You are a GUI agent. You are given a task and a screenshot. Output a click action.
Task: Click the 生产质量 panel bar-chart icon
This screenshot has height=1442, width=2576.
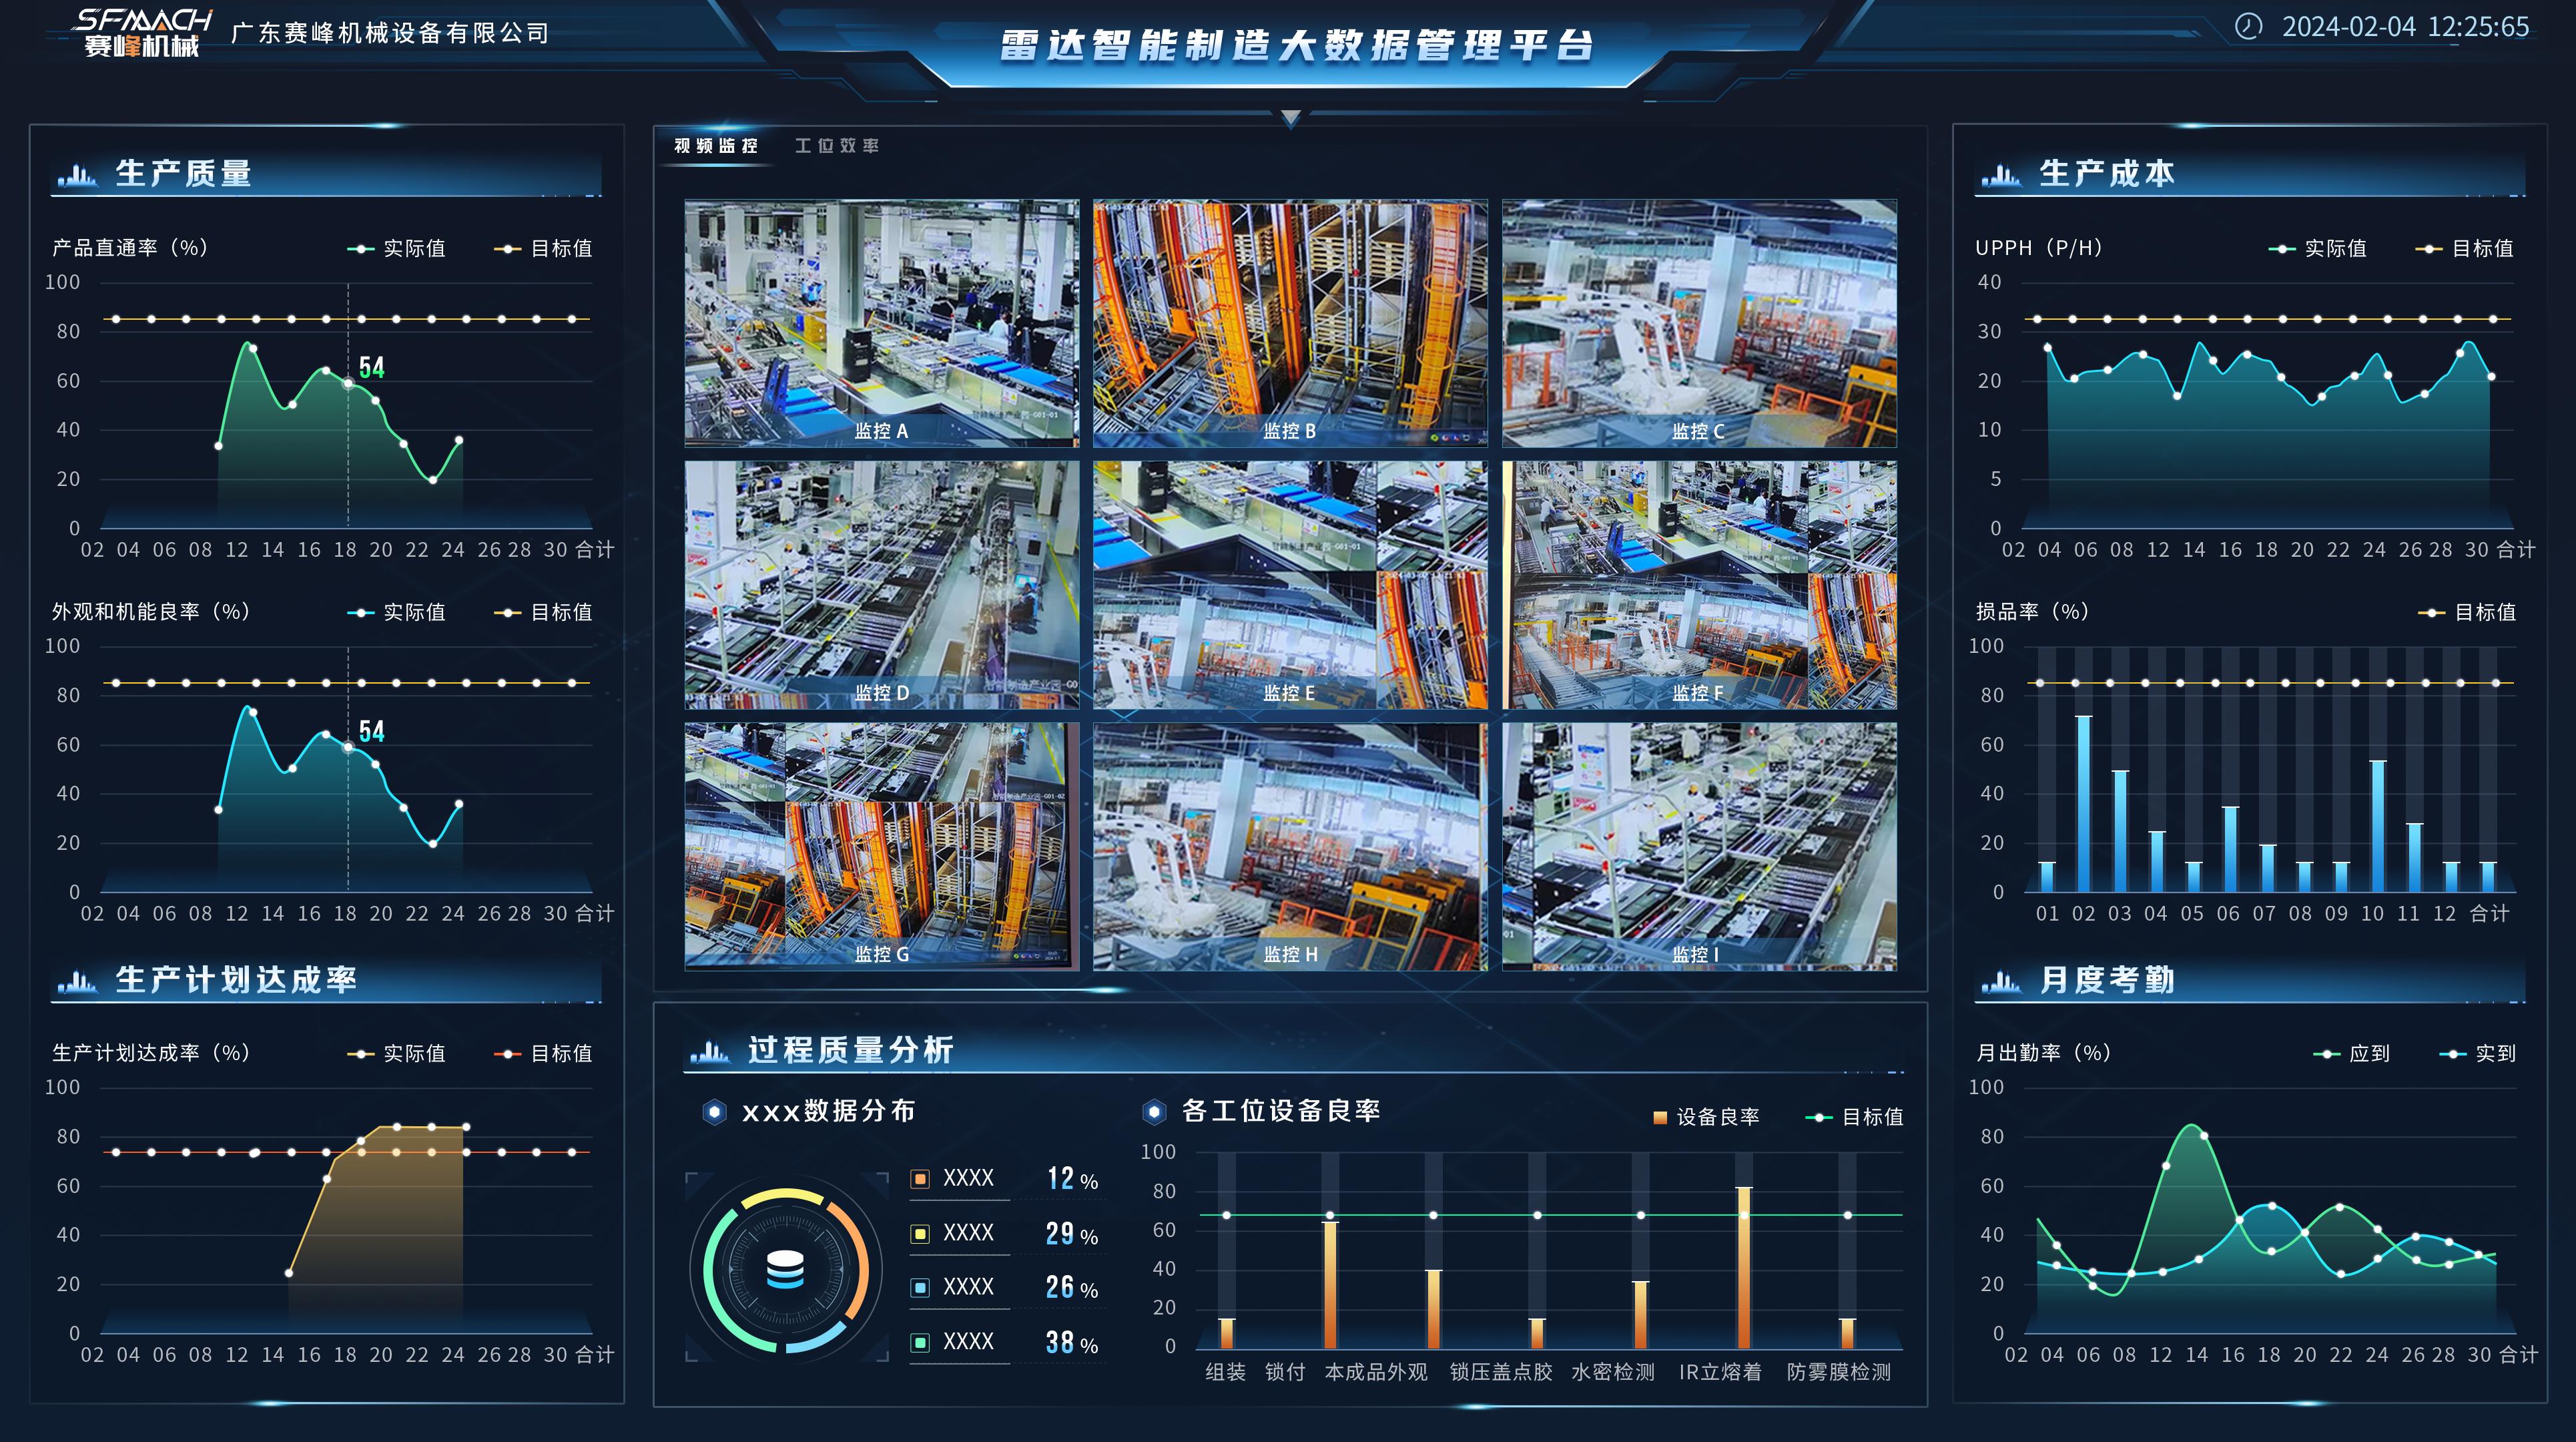point(77,175)
